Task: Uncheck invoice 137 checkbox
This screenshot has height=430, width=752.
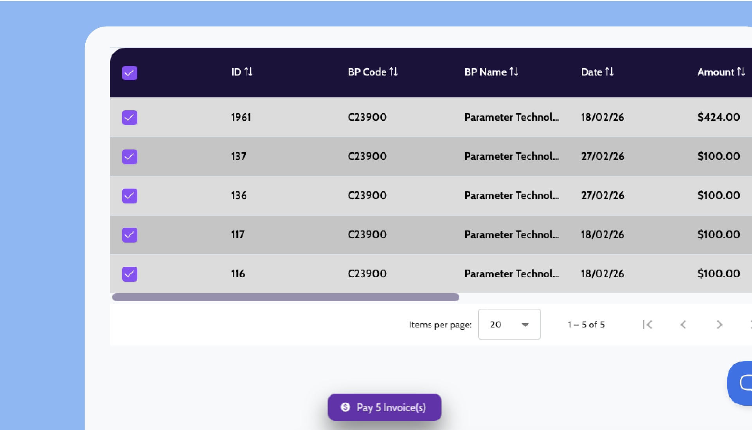Action: [x=130, y=157]
